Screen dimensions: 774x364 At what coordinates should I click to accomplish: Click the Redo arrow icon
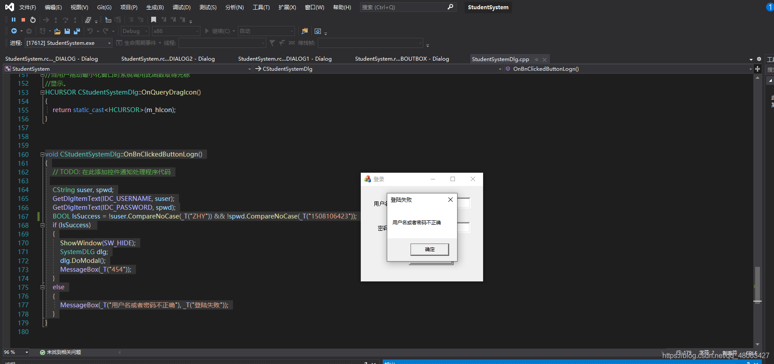(x=105, y=31)
